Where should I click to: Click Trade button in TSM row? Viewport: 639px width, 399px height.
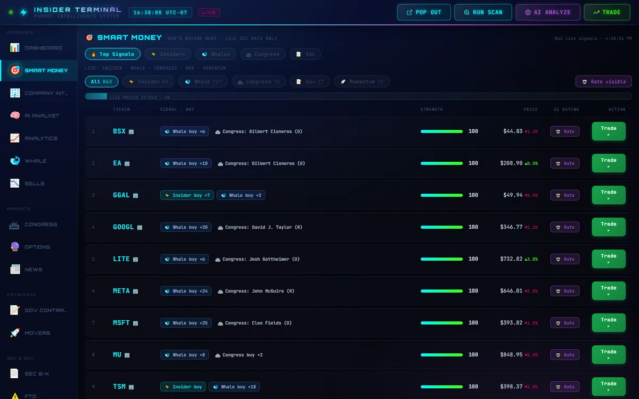tap(609, 387)
